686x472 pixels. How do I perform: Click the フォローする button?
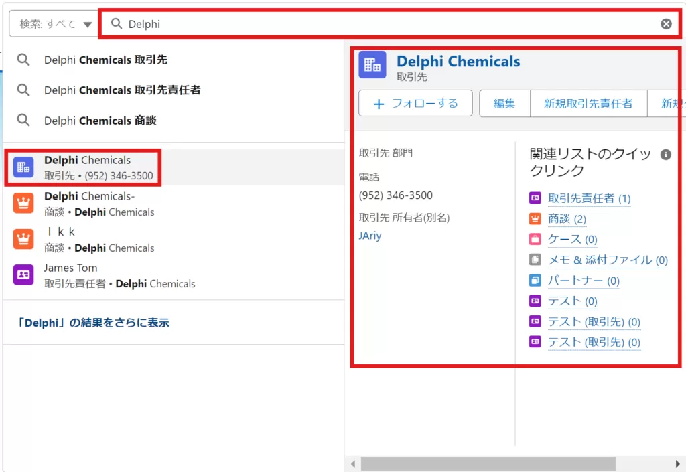(415, 104)
